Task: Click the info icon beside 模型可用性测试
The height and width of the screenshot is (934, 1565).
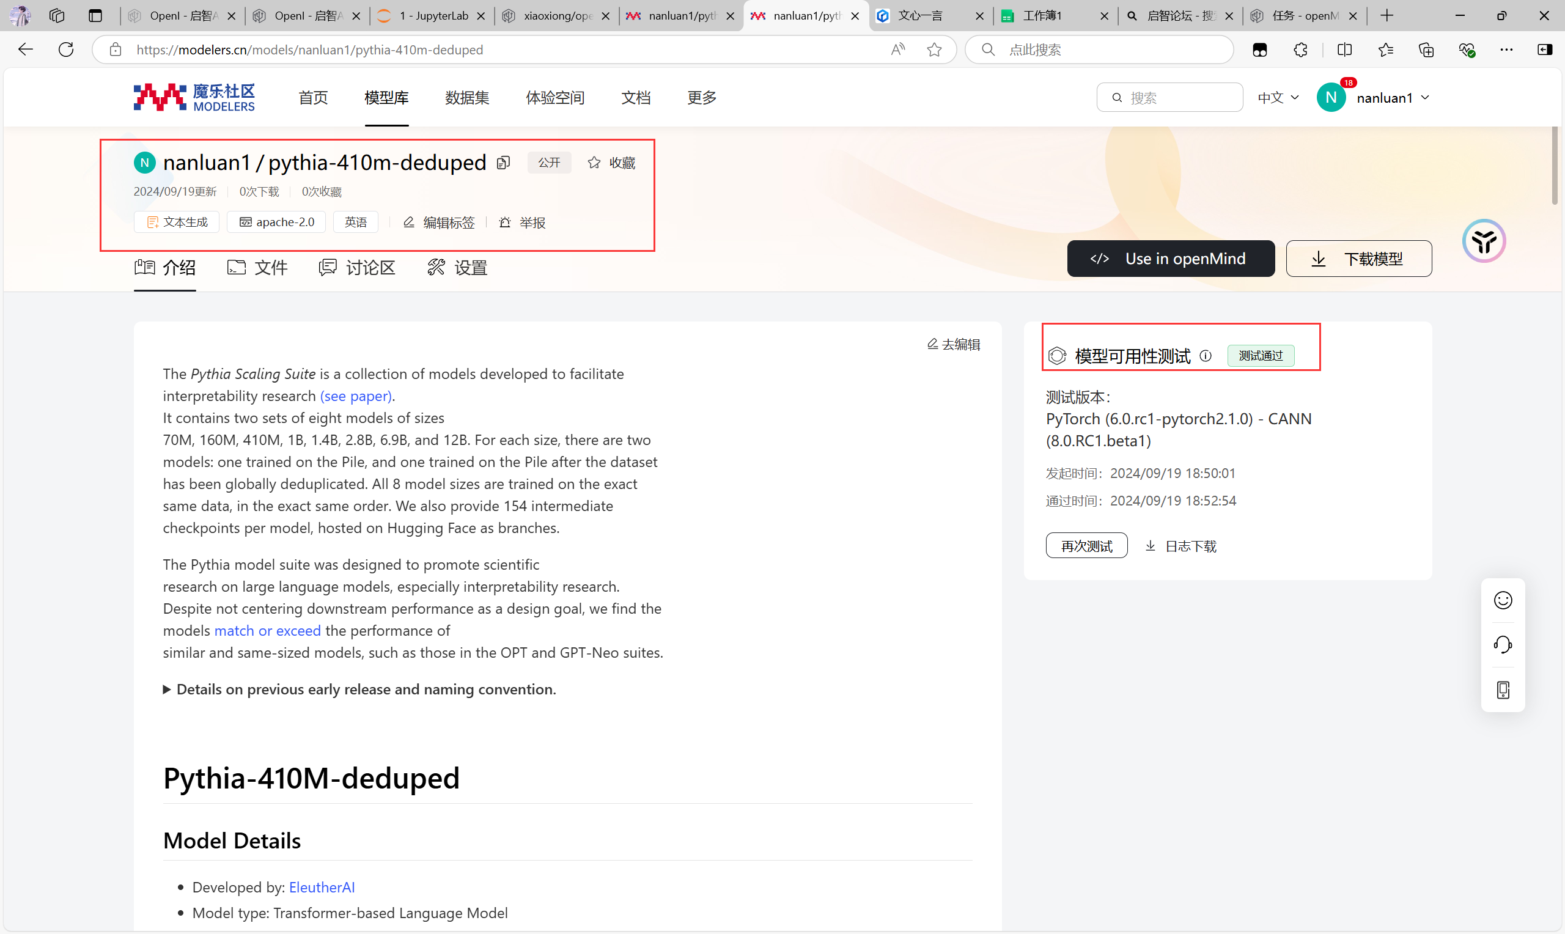Action: [x=1206, y=356]
